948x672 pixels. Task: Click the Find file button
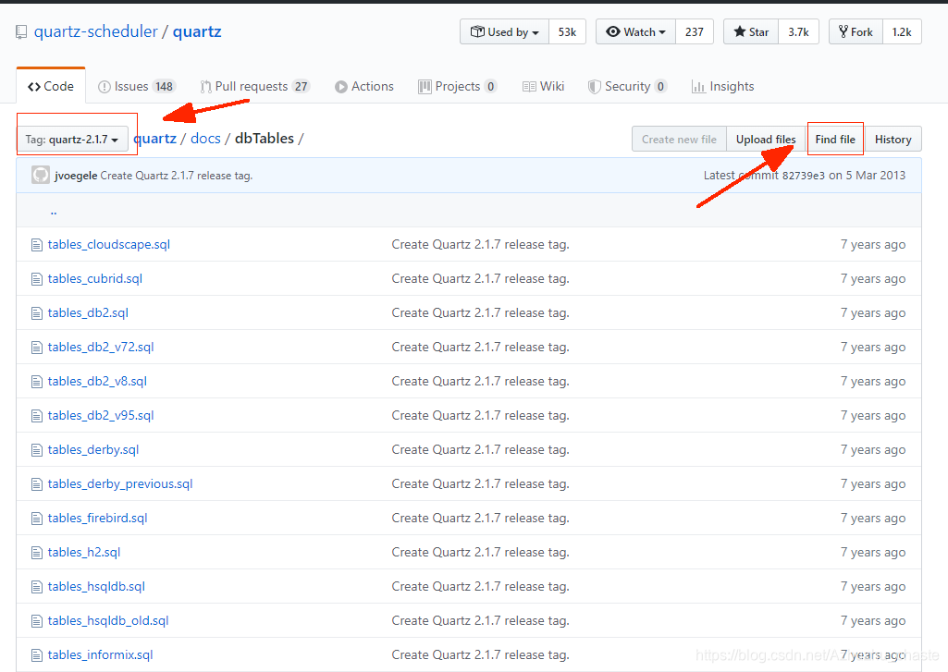click(834, 139)
